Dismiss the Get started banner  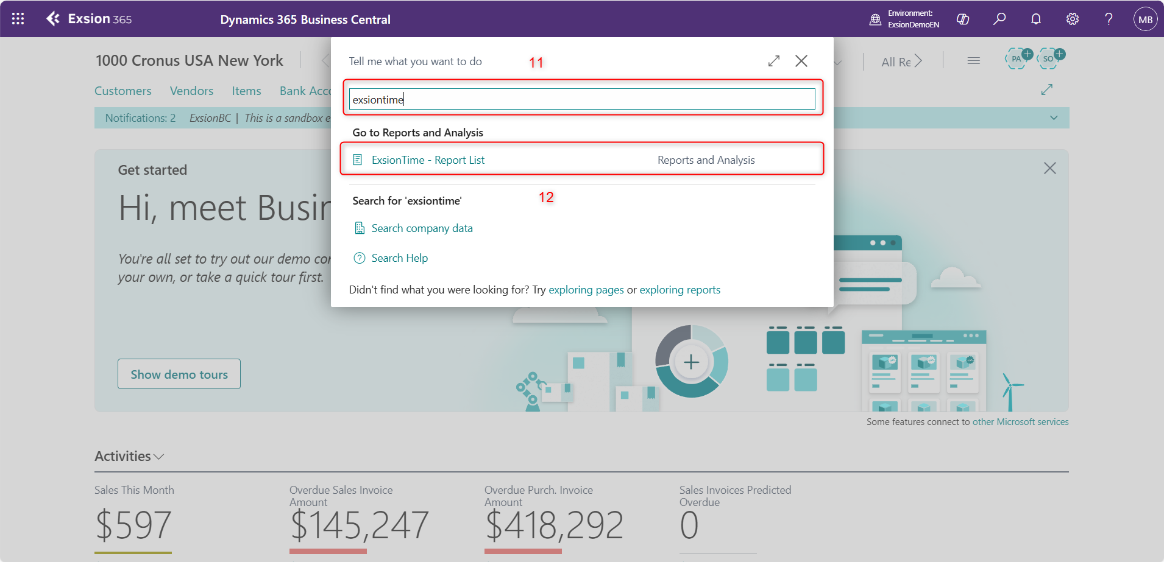pyautogui.click(x=1050, y=168)
